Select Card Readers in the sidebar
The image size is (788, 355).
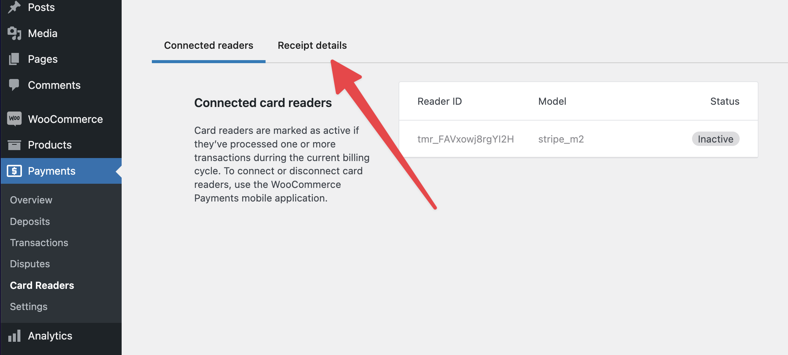point(42,285)
